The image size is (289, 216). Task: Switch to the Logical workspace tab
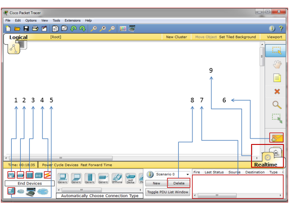(18, 37)
